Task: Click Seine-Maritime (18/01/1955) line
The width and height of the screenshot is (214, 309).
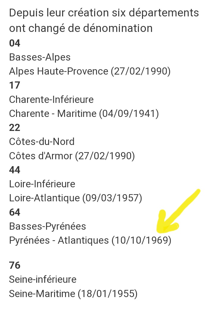Action: [x=73, y=293]
